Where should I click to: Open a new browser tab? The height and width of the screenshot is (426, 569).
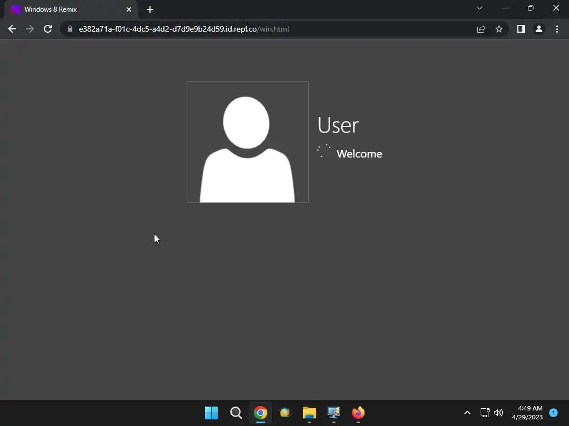(150, 9)
